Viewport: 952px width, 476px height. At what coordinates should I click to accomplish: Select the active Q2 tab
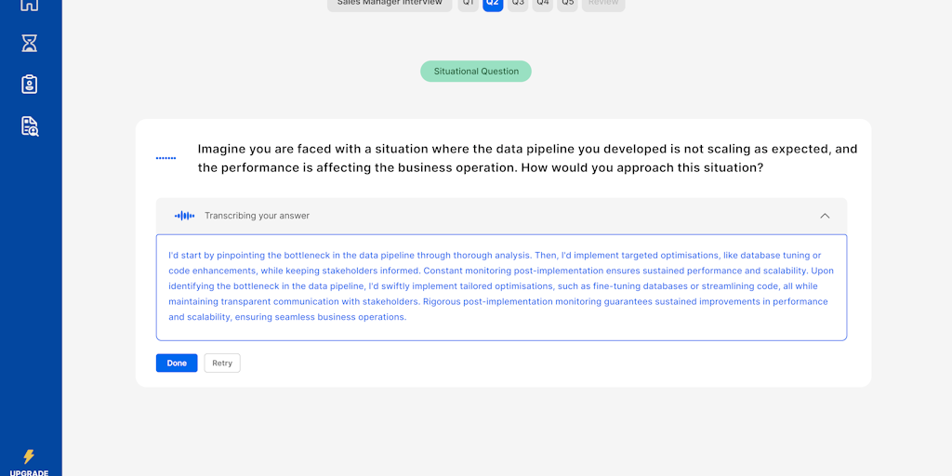click(493, 4)
